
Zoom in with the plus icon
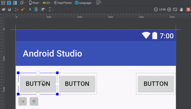[x=169, y=9]
